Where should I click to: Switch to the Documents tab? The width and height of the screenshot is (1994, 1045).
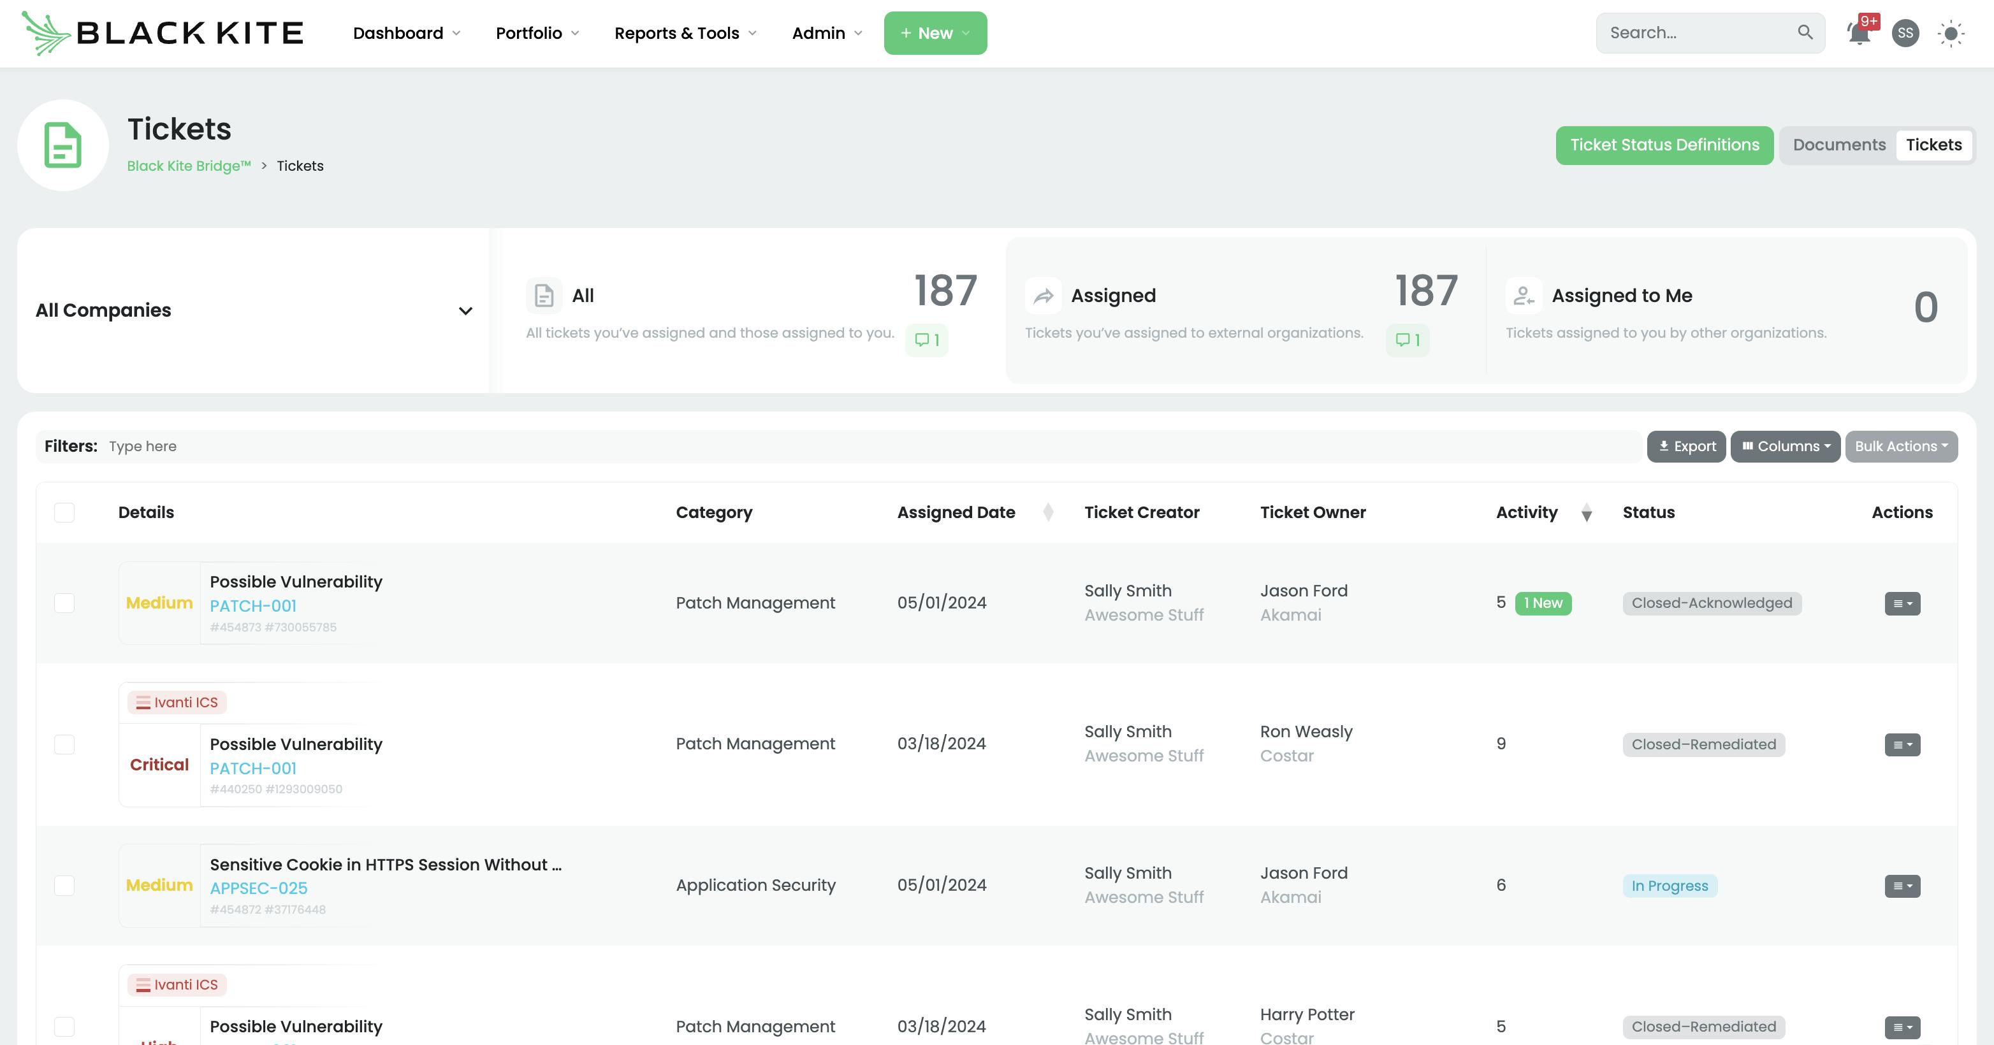(x=1838, y=145)
